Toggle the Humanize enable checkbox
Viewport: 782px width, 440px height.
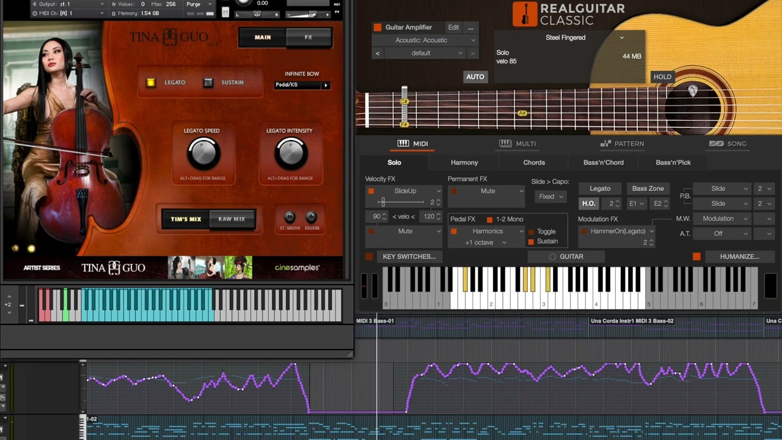pos(696,257)
